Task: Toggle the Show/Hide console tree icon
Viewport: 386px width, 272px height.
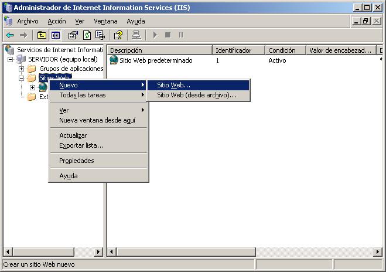Action: [x=56, y=35]
